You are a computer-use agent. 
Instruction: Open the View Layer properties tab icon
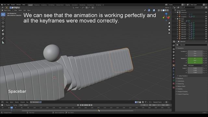point(174,55)
